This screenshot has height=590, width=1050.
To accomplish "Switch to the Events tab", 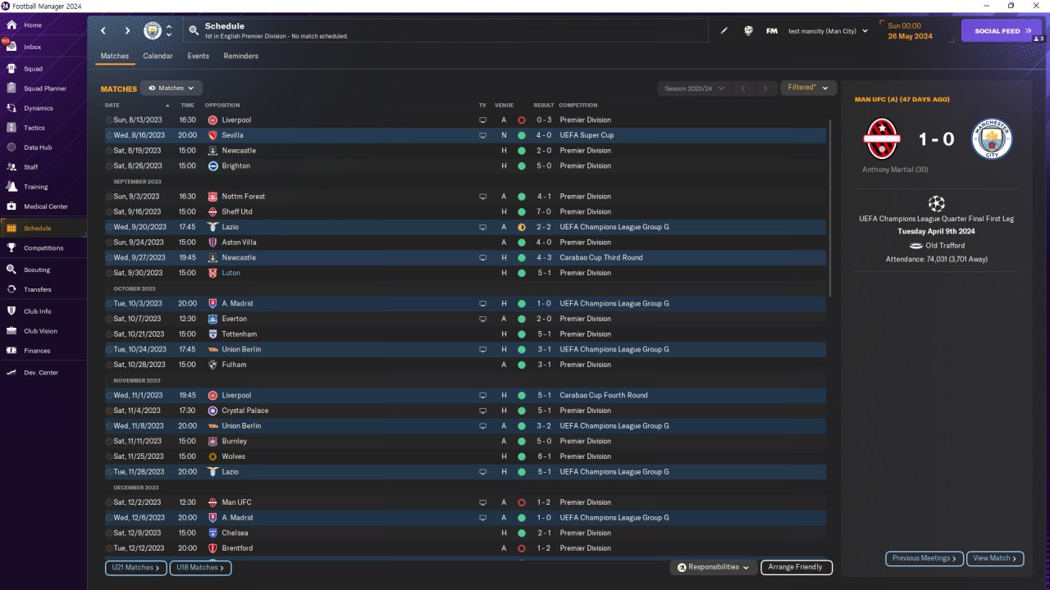I will [x=198, y=57].
